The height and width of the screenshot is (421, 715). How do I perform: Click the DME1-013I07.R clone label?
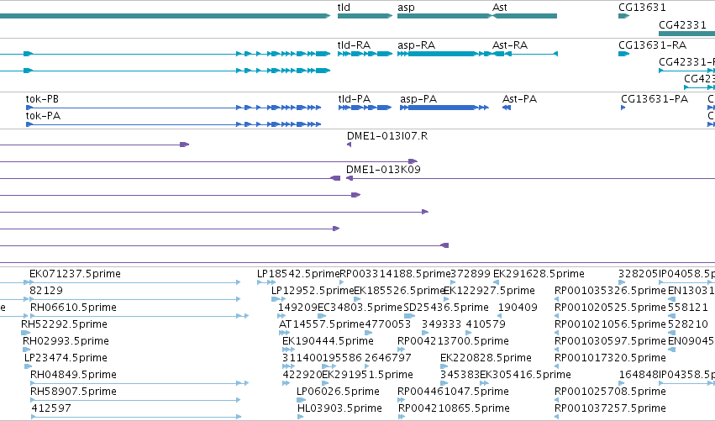pos(387,136)
